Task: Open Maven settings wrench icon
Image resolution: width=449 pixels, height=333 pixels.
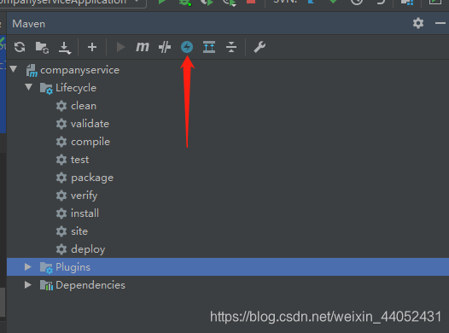Action: tap(259, 47)
